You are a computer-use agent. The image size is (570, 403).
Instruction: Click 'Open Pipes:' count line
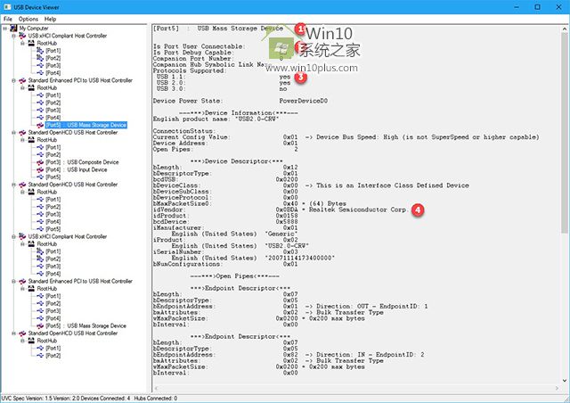[x=225, y=149]
